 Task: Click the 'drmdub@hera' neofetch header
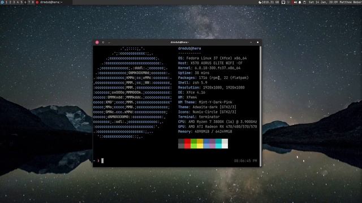(x=189, y=48)
